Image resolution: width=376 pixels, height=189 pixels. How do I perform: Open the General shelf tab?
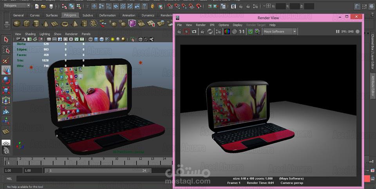pyautogui.click(x=18, y=15)
